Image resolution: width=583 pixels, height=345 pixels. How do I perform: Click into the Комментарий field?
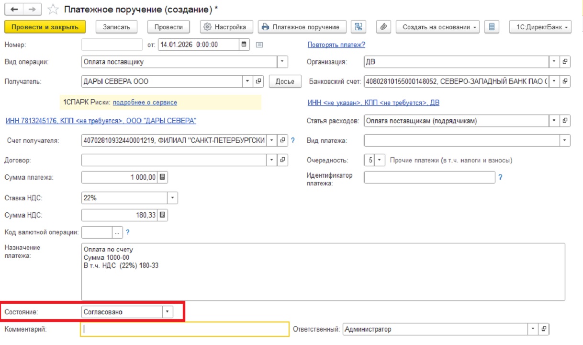coord(185,329)
